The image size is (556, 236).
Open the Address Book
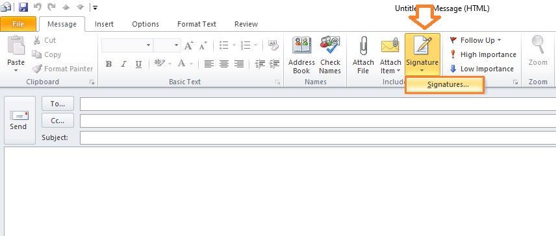[x=302, y=55]
